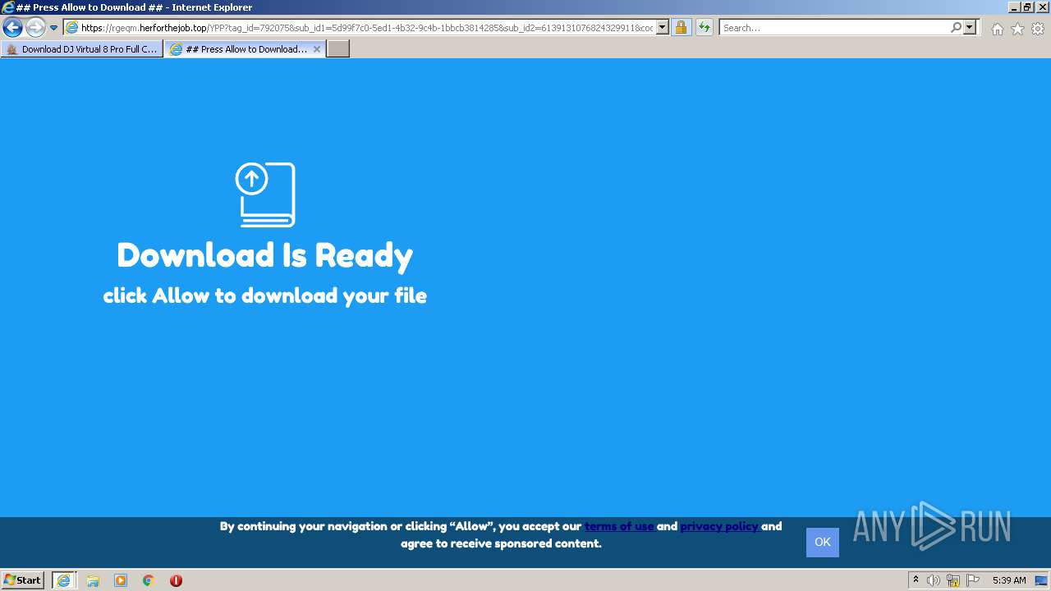Refresh the page with the green arrows icon
1051x591 pixels.
coord(704,28)
